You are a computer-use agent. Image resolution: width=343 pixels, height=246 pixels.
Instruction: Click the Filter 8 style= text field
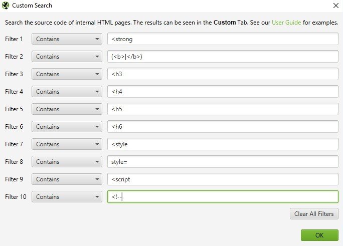(x=223, y=162)
